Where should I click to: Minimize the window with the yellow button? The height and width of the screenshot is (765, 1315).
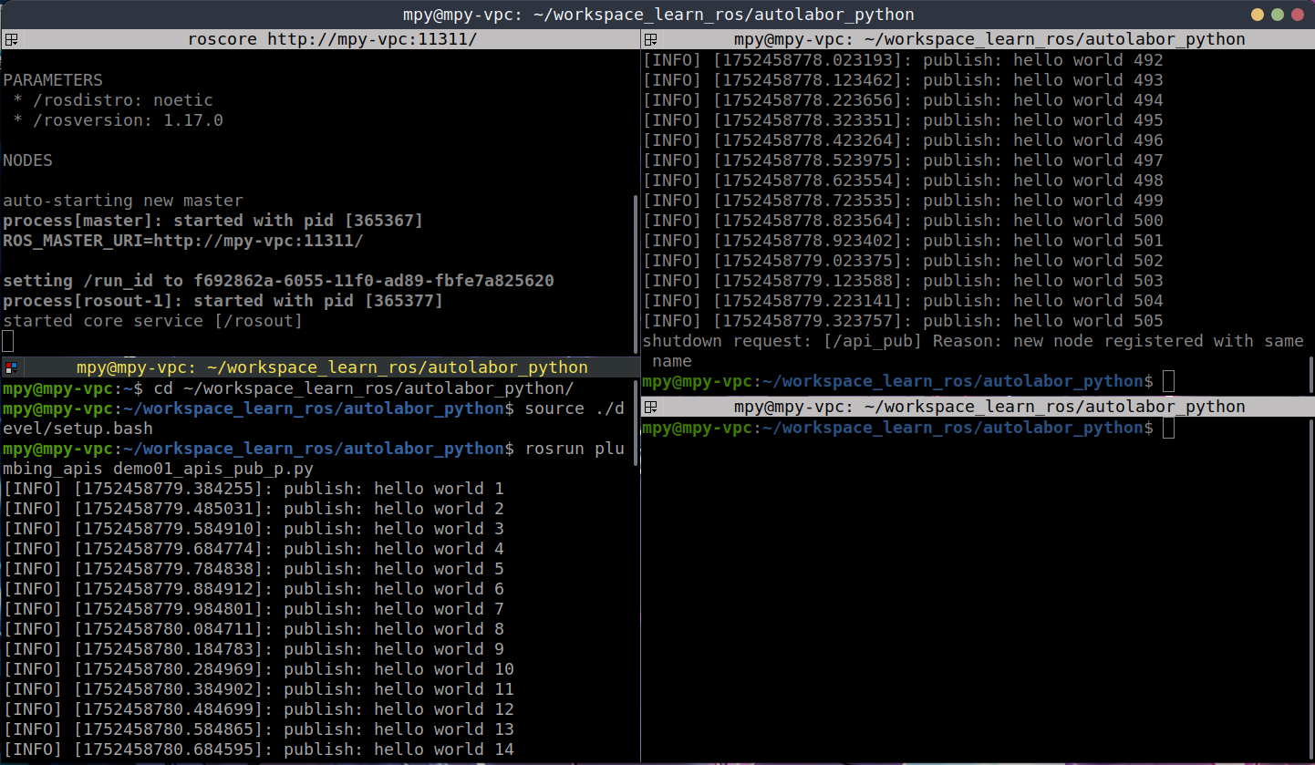(1258, 15)
